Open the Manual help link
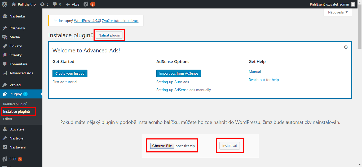Image resolution: width=362 pixels, height=167 pixels. tap(255, 72)
